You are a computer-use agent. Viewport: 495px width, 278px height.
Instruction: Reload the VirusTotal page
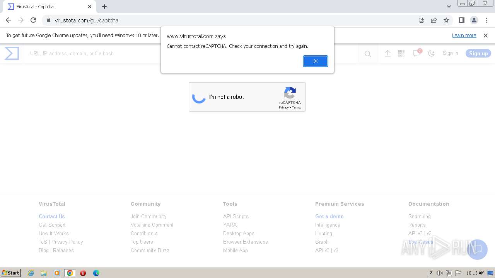click(x=33, y=20)
